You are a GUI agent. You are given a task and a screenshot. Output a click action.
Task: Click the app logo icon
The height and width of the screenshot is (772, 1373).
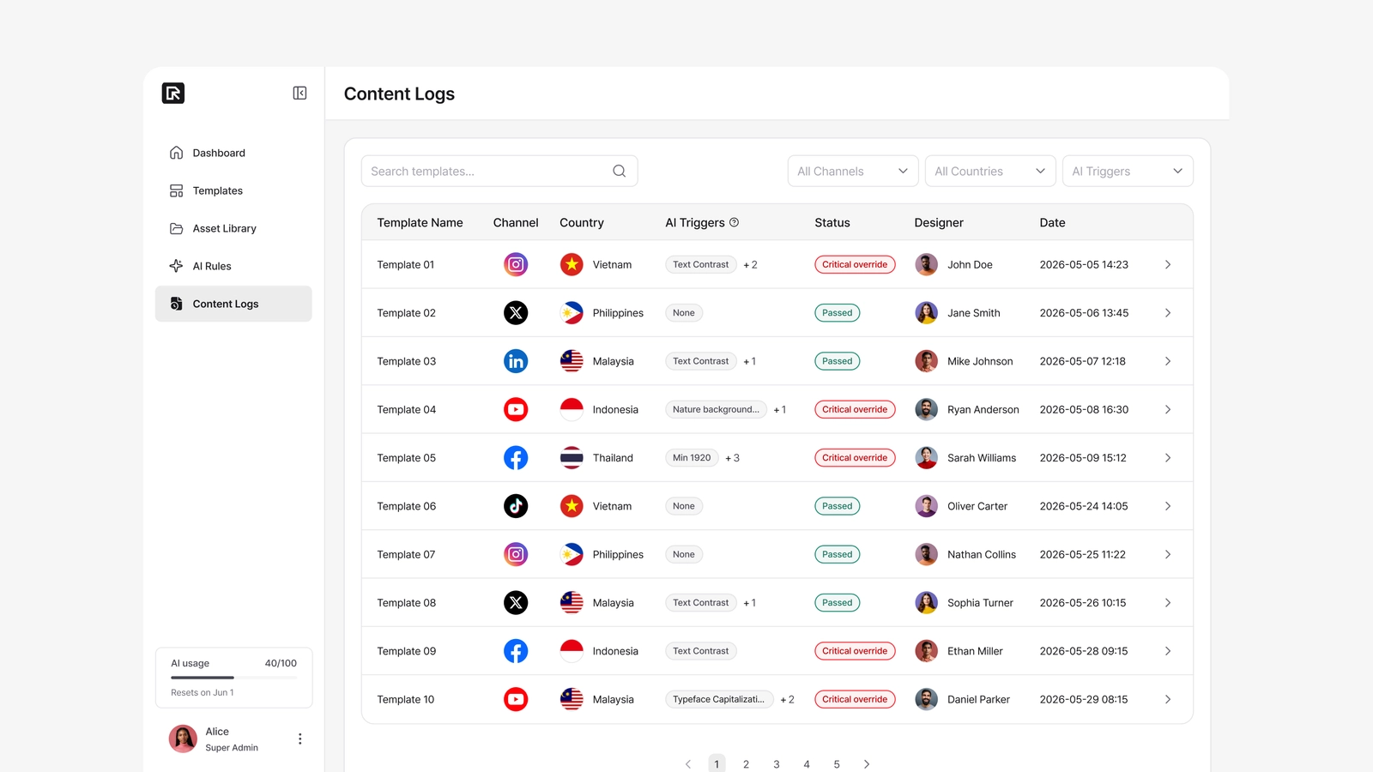pos(173,93)
